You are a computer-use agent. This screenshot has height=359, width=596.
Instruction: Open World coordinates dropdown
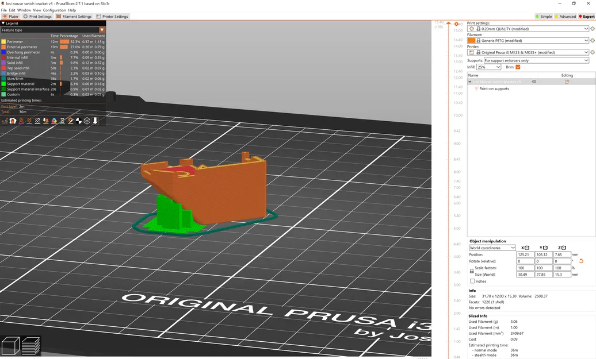click(492, 248)
